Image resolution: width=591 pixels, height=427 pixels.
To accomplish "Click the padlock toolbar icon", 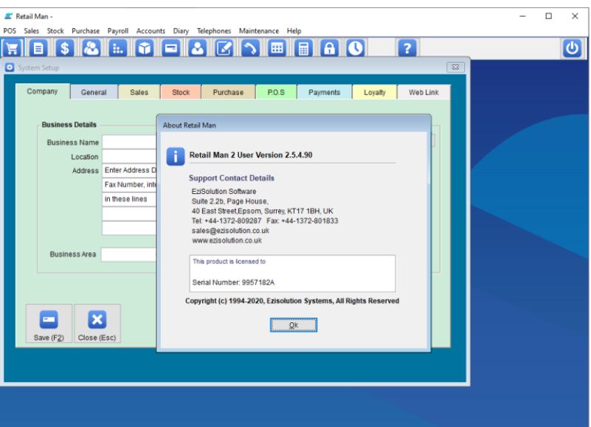I will [329, 49].
